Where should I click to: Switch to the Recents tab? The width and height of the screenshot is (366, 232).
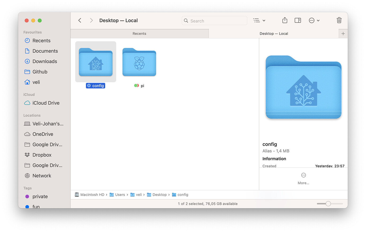(x=139, y=33)
